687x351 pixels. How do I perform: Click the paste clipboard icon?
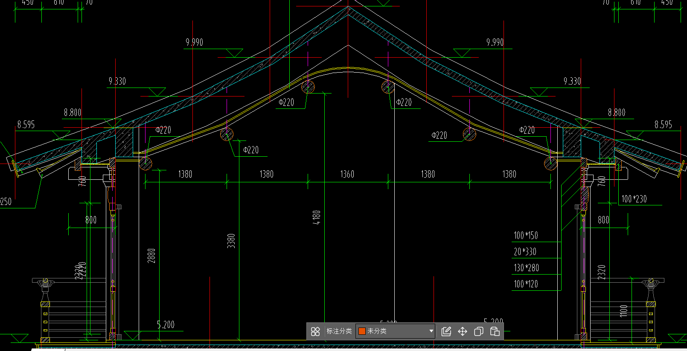click(495, 331)
